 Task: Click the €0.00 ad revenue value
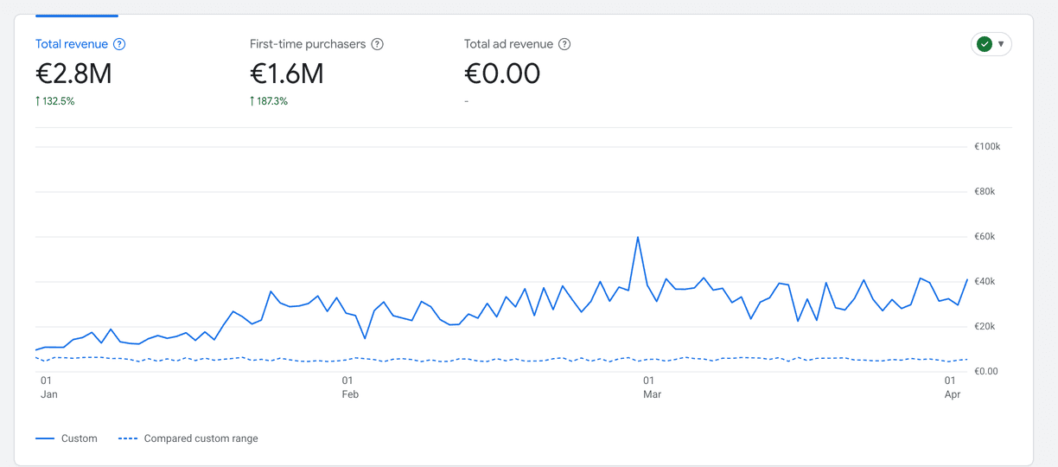(502, 74)
